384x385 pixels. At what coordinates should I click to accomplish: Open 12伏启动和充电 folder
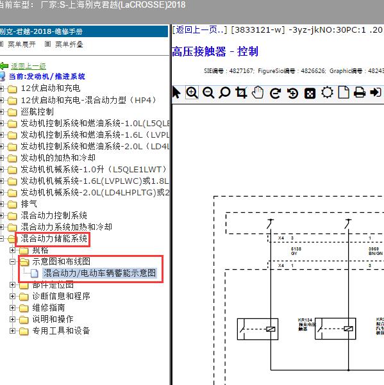51,88
